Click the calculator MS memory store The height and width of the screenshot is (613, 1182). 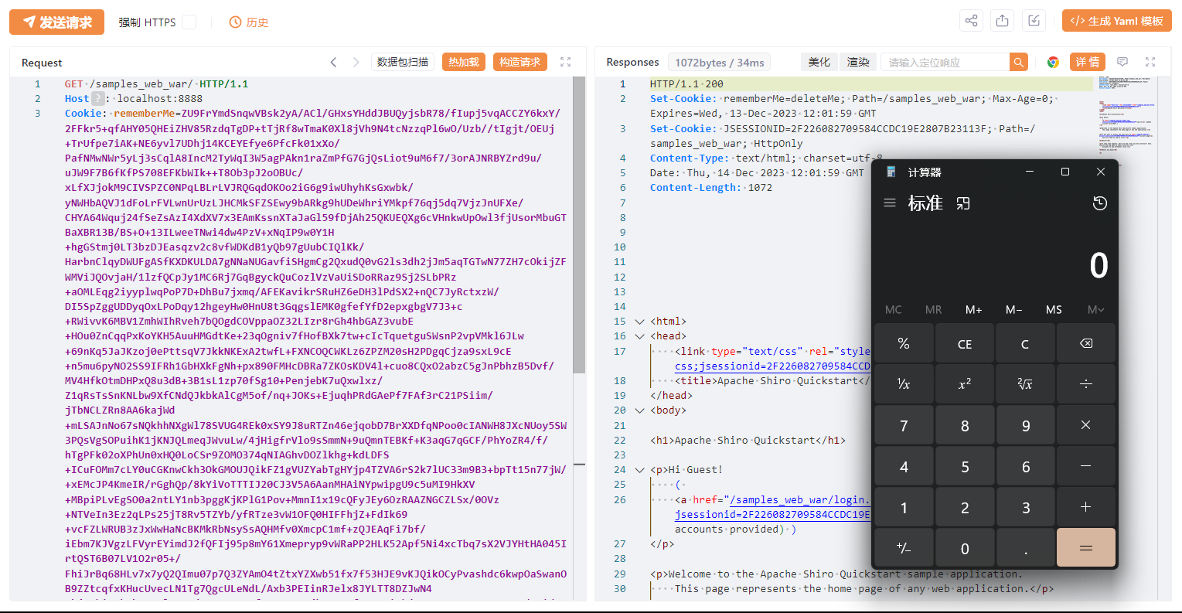(1054, 309)
